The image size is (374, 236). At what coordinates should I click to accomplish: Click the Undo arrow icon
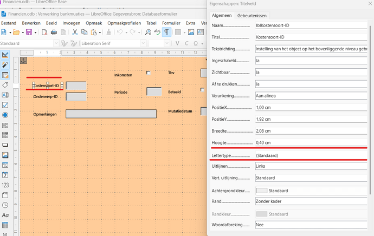tap(120, 32)
